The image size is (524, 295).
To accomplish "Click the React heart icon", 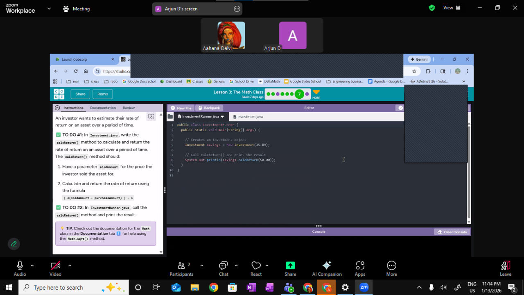I will coord(256,268).
